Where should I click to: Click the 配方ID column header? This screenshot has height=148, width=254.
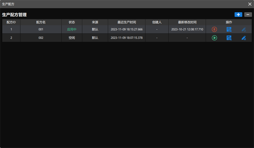[11, 22]
